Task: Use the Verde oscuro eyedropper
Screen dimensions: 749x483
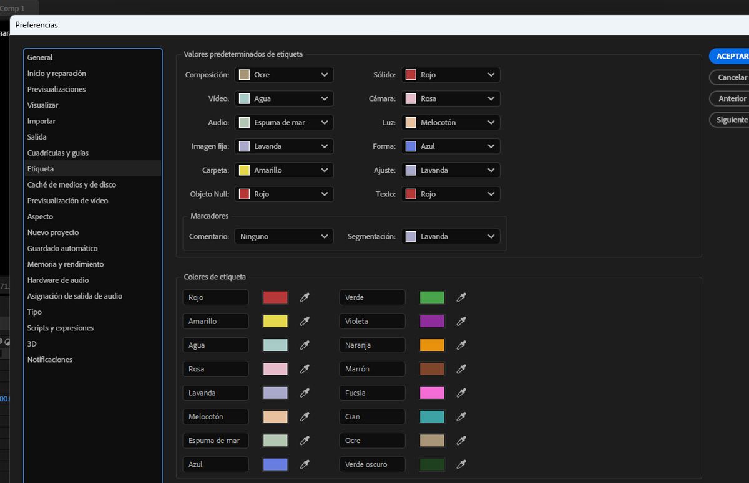Action: (x=461, y=464)
